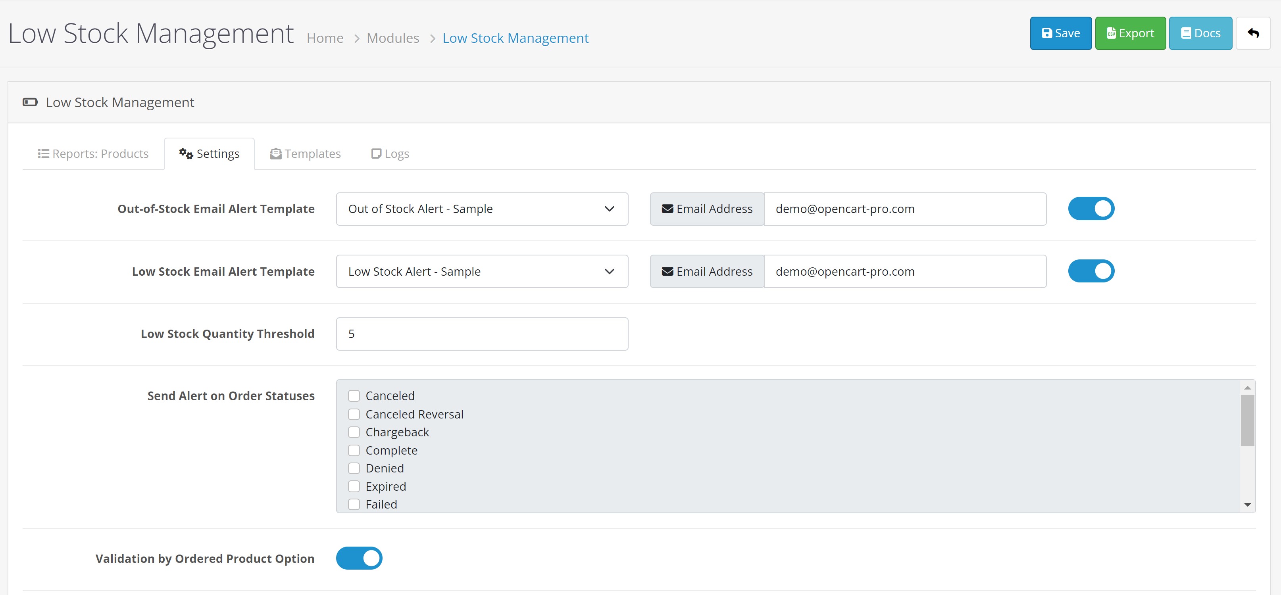Image resolution: width=1281 pixels, height=595 pixels.
Task: Export data as CSV
Action: 1130,33
